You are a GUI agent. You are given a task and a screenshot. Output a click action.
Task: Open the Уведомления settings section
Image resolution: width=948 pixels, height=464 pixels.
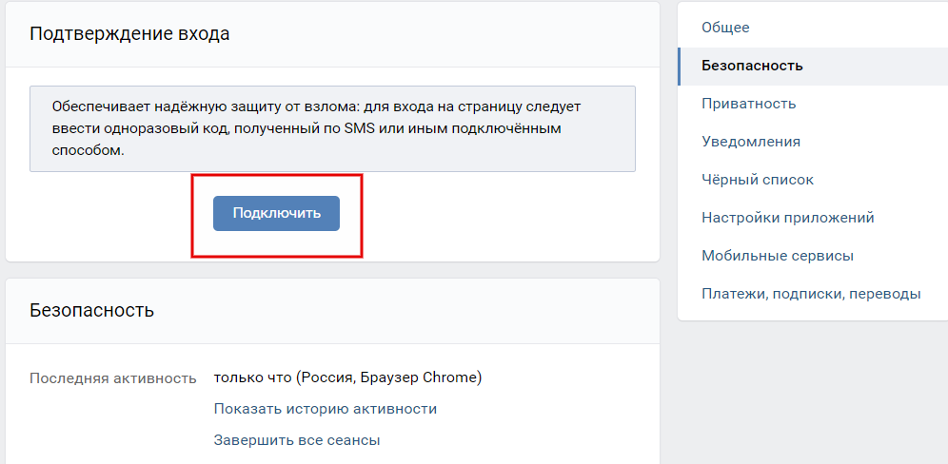tap(751, 142)
